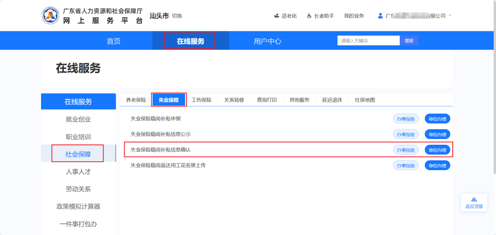Screen dimensions: 496x235
Task: Click the Guangdong HRSS platform logo
Action: coord(50,16)
